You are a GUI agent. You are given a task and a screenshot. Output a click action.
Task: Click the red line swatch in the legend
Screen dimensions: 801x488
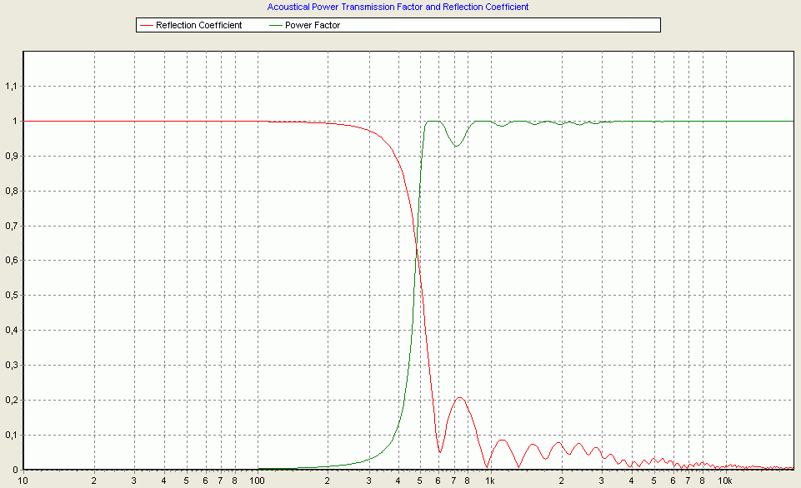[147, 25]
